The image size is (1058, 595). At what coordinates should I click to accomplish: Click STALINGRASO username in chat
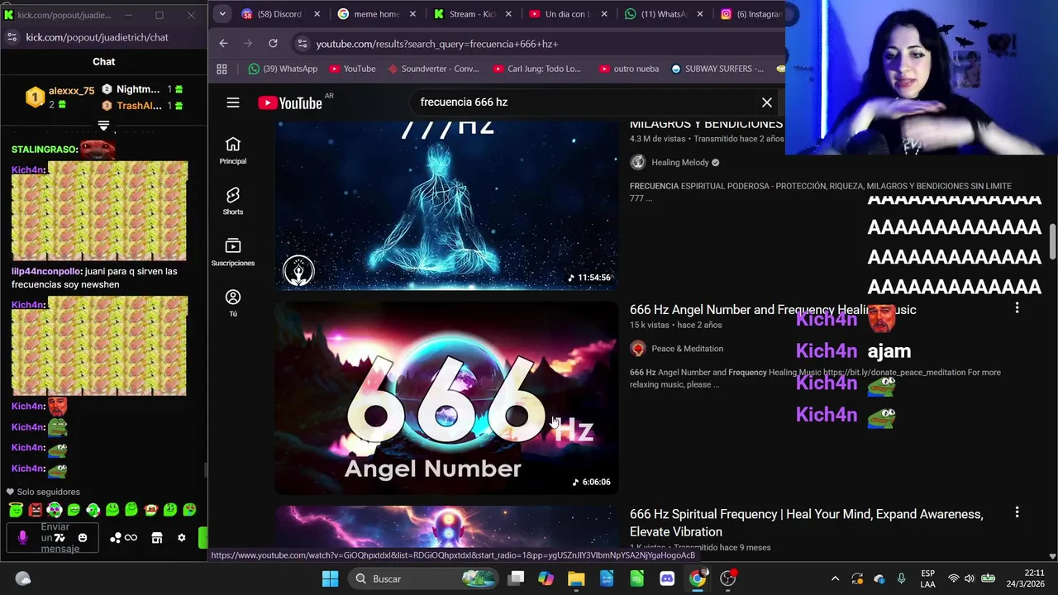tap(44, 150)
